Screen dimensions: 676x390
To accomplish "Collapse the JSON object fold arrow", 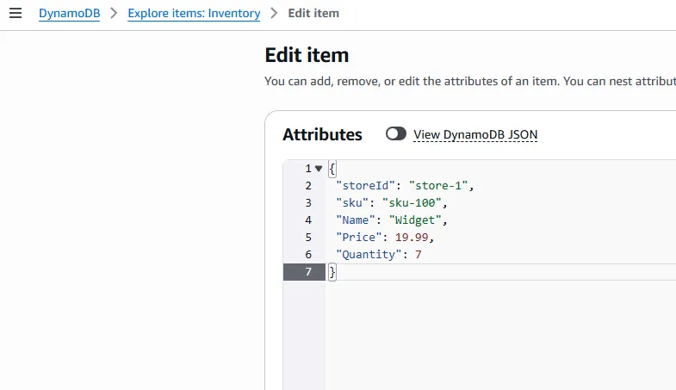I will pos(319,169).
